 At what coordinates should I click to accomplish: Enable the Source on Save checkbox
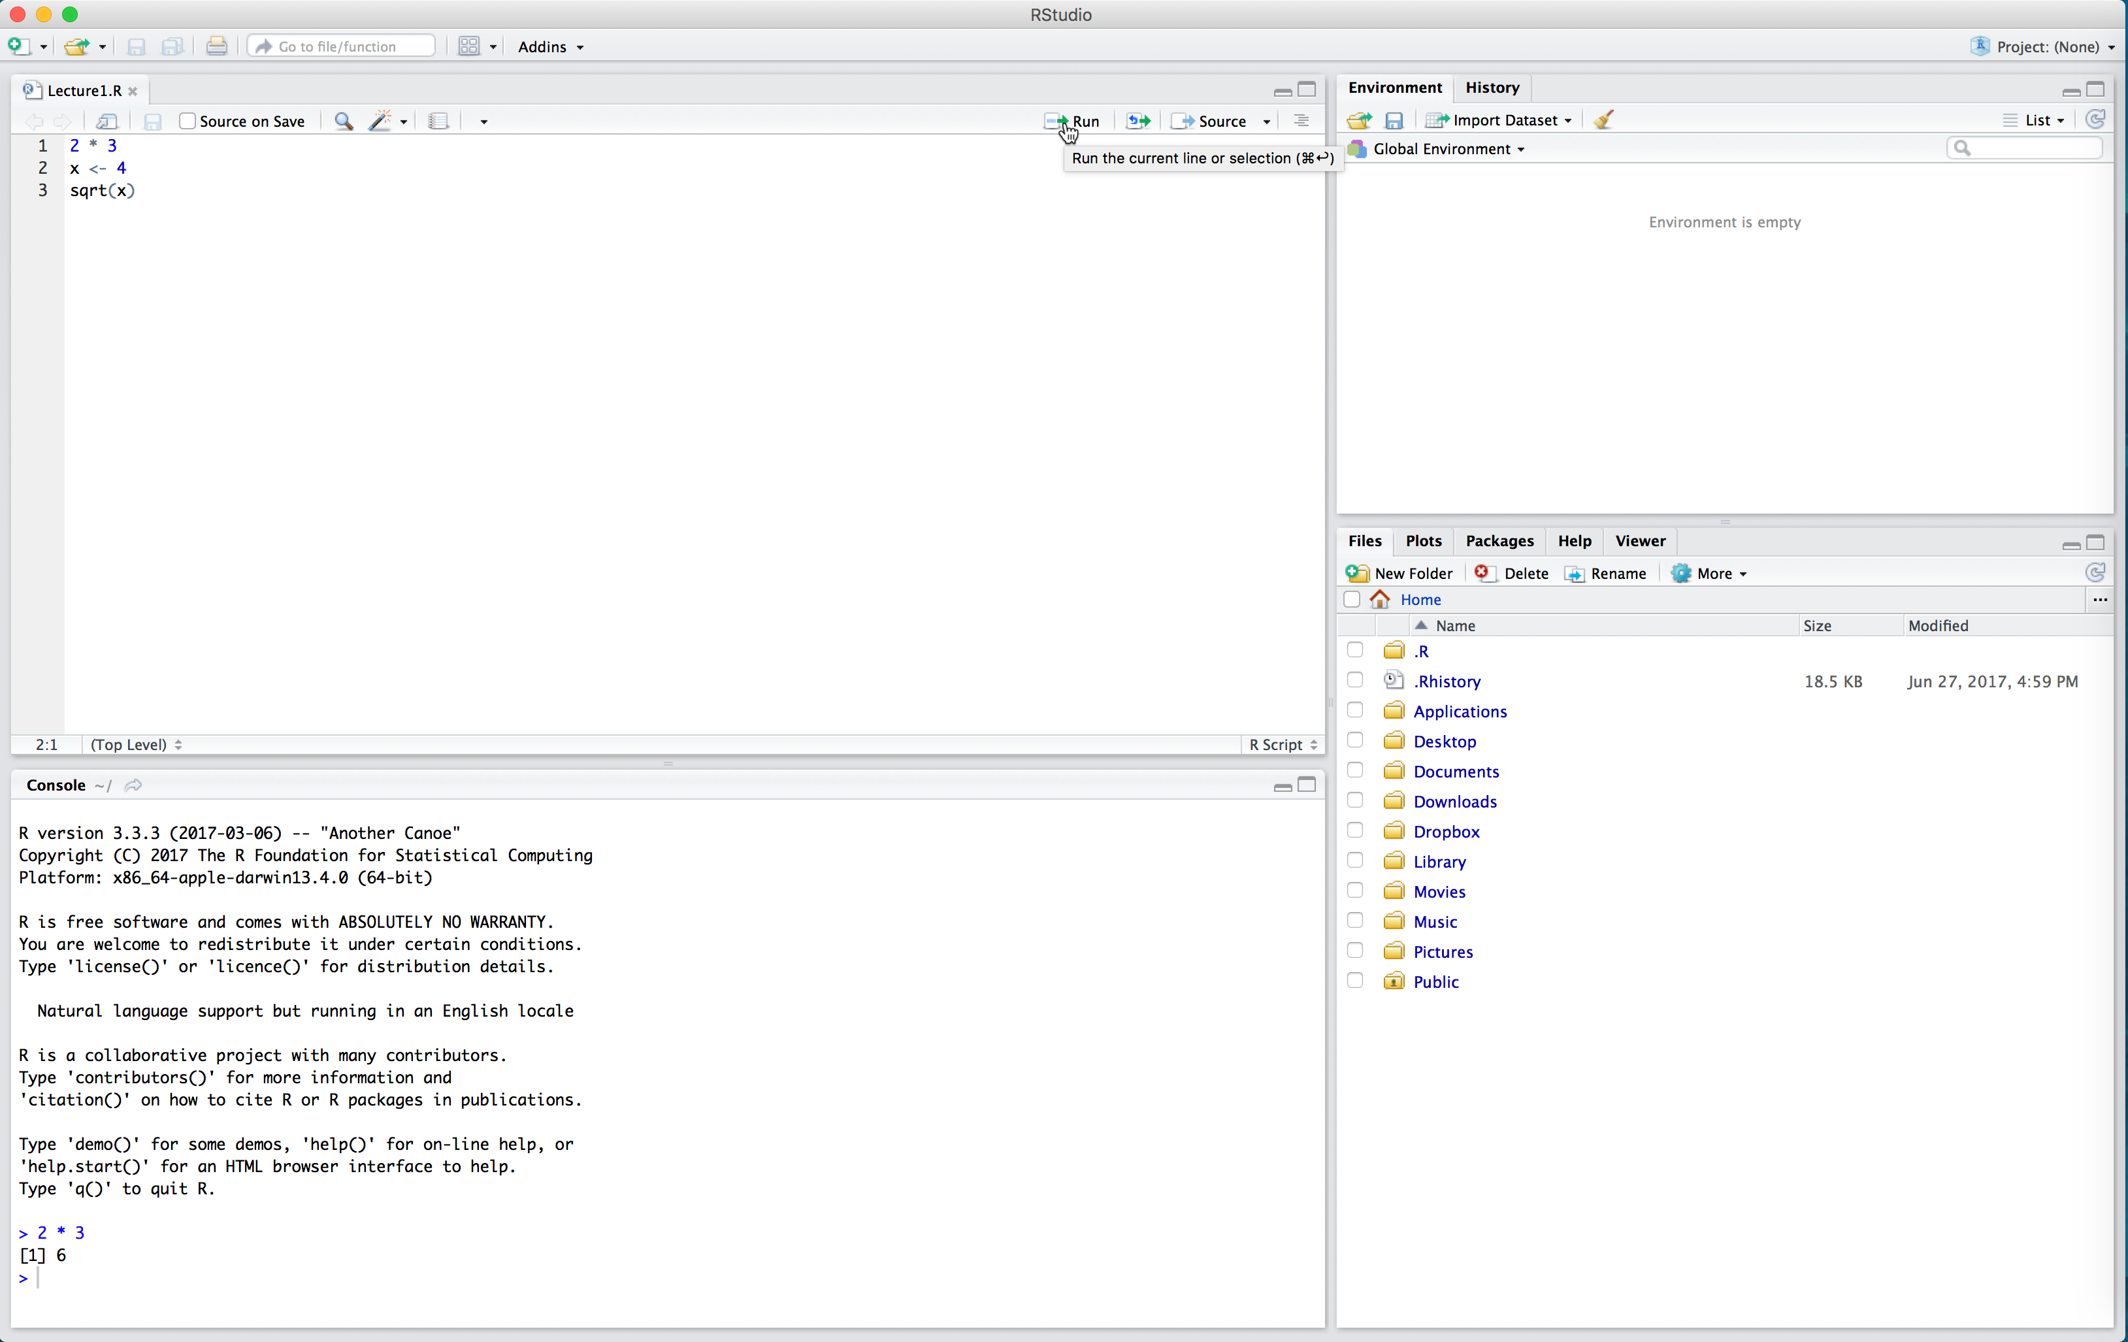(188, 121)
